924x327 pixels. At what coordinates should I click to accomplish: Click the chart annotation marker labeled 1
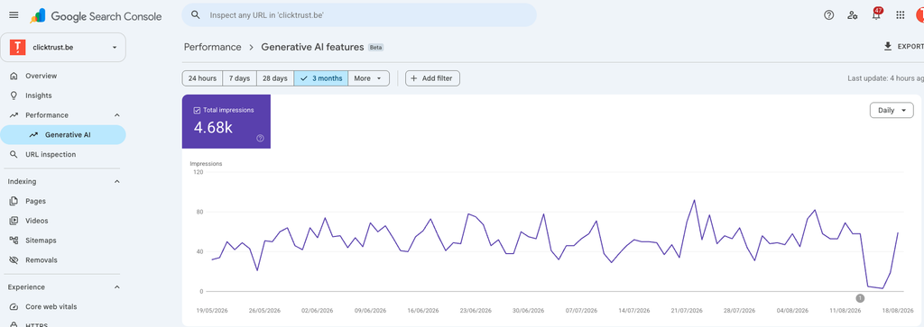860,298
